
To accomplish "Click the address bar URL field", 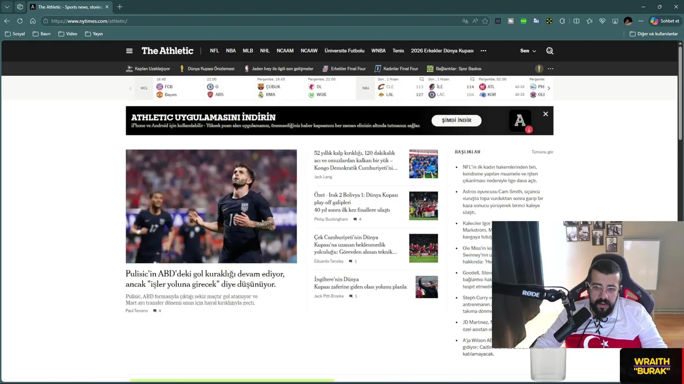I will coord(251,21).
